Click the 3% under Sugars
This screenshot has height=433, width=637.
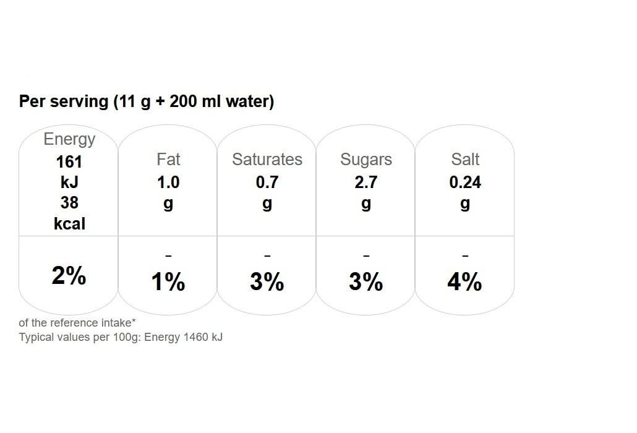click(x=366, y=282)
